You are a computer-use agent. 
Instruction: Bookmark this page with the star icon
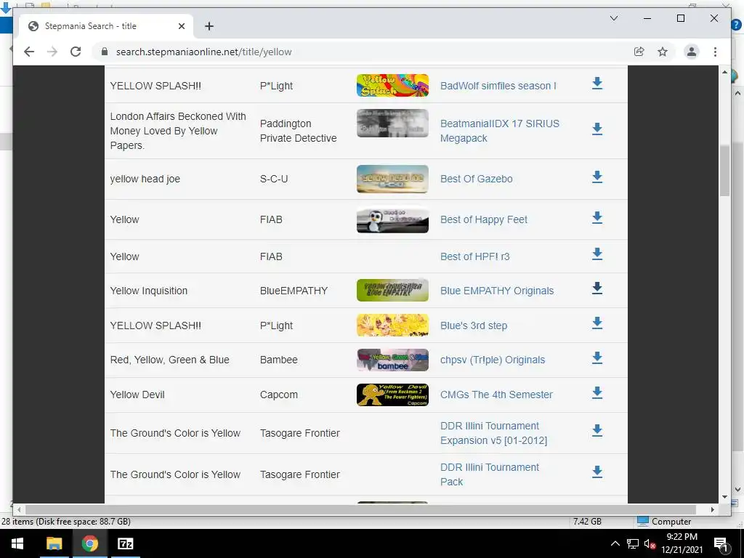[x=663, y=52]
